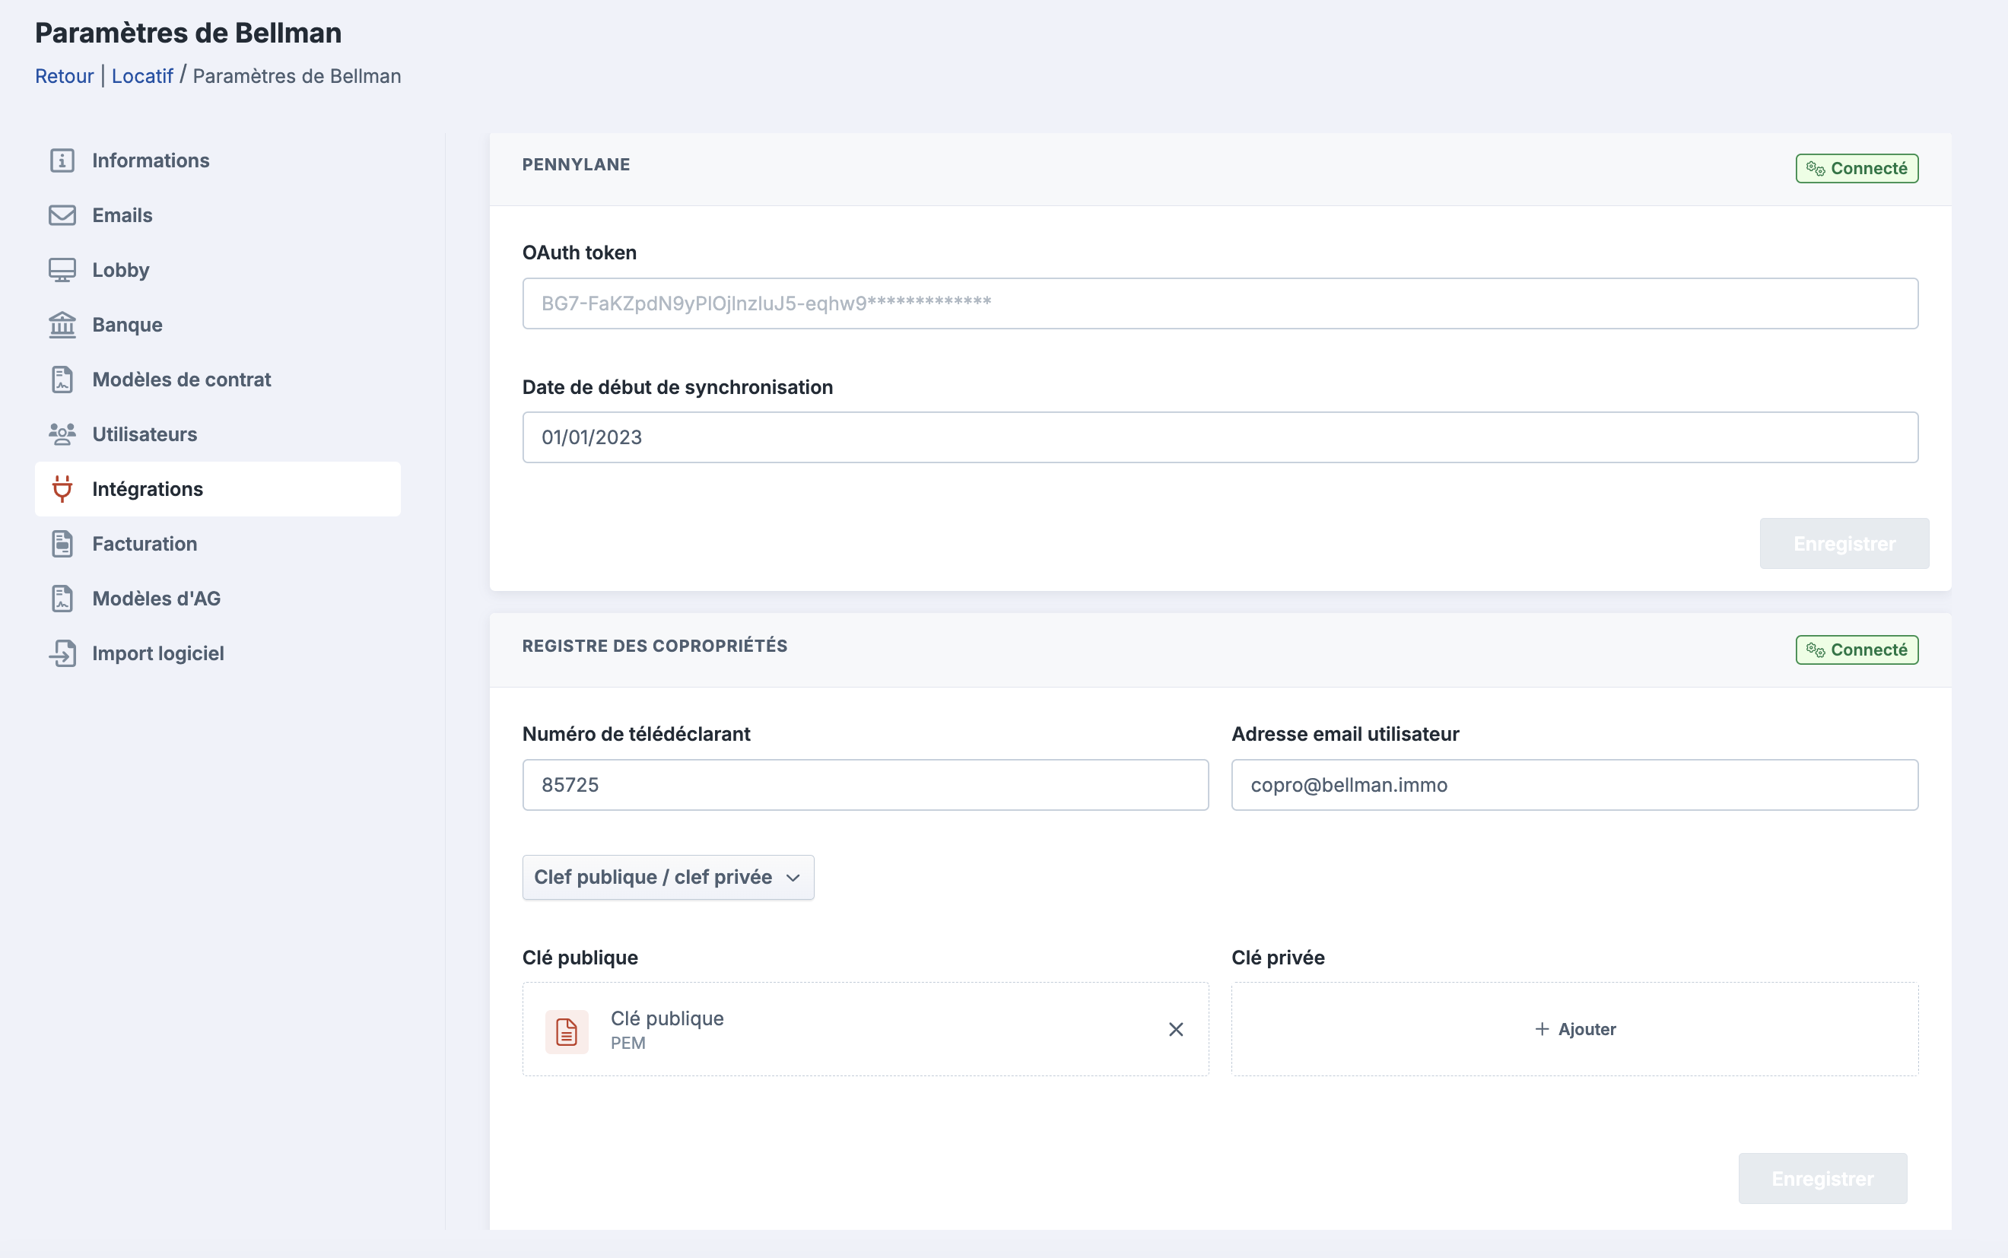Click the Facturation invoice icon
2008x1258 pixels.
(x=62, y=544)
